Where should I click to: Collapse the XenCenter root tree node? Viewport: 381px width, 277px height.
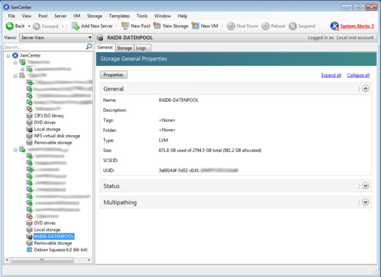[8, 56]
